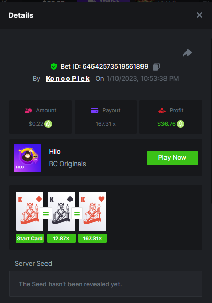Screen dimensions: 212x303
Task: Click the Play Now button
Action: [x=172, y=158]
